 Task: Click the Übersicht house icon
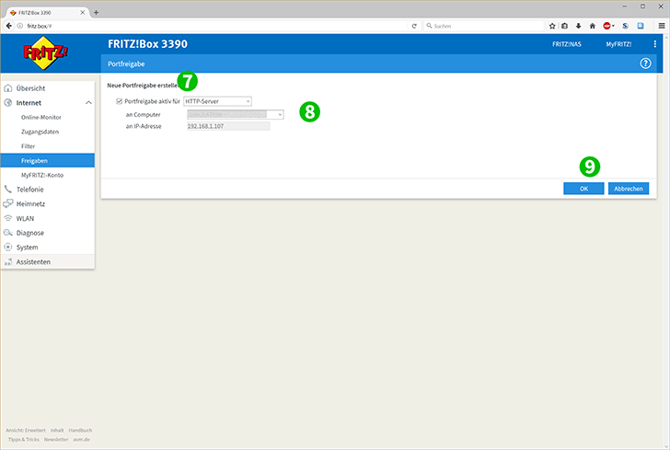click(7, 88)
